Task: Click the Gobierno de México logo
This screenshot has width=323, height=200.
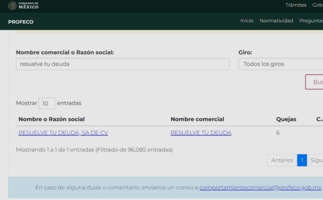Action: [23, 5]
